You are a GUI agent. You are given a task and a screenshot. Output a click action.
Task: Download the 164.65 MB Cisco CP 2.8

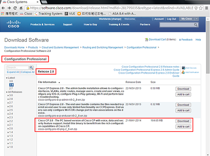coord(183,121)
